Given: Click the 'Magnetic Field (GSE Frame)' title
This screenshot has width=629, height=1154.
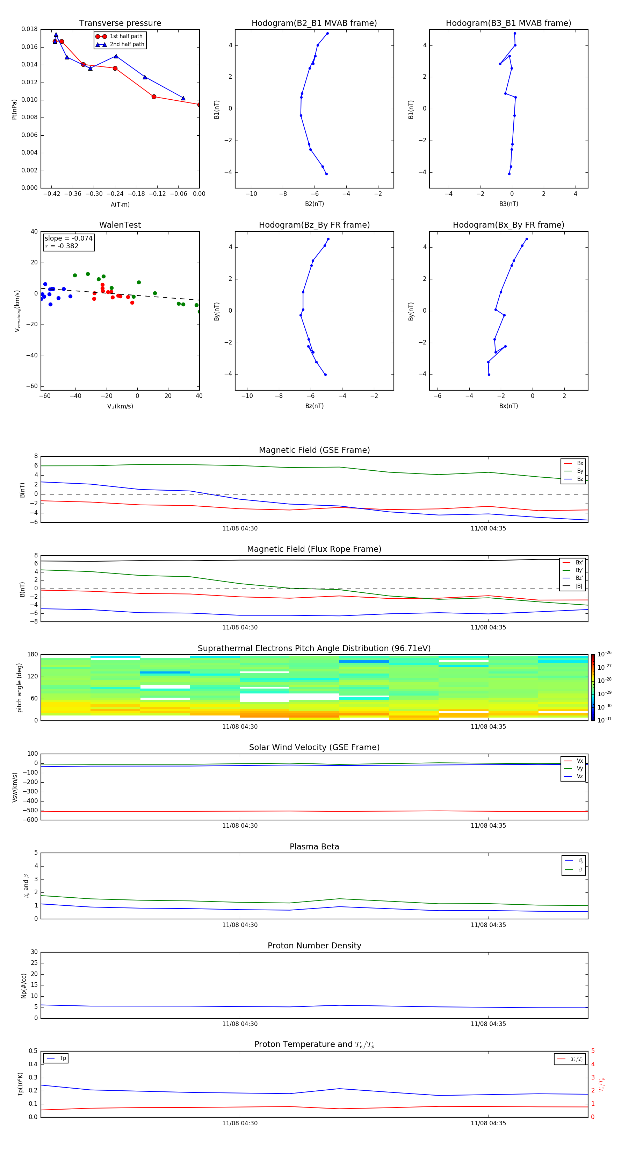Looking at the screenshot, I should click(314, 450).
